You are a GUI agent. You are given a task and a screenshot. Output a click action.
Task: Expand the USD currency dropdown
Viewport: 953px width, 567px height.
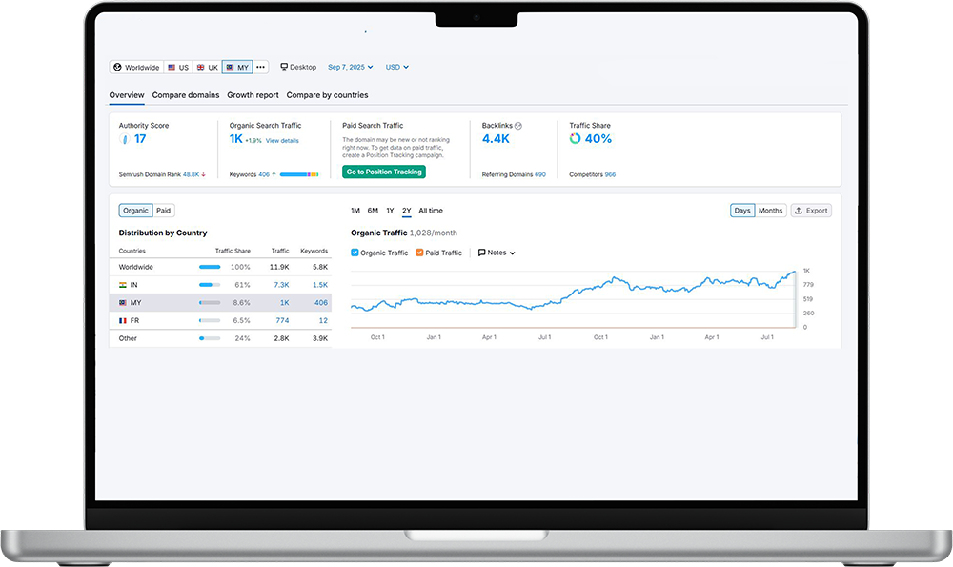(x=396, y=68)
